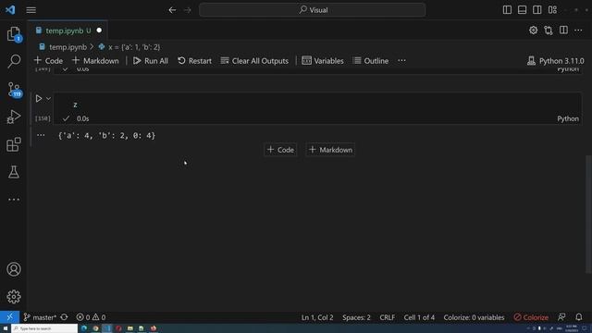Expand run options chevron beside play button
592x333 pixels.
(48, 99)
